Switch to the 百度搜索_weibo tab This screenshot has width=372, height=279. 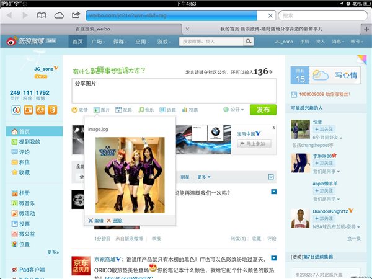click(92, 29)
